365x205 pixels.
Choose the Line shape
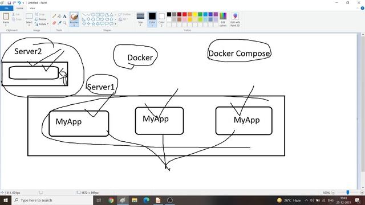(84, 15)
